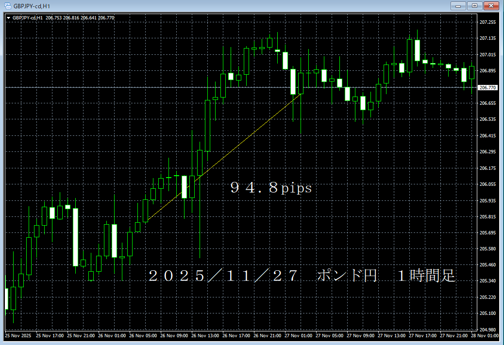Select the yellow trend line on the chart
Viewport: 504px width, 345px height.
tap(225, 156)
